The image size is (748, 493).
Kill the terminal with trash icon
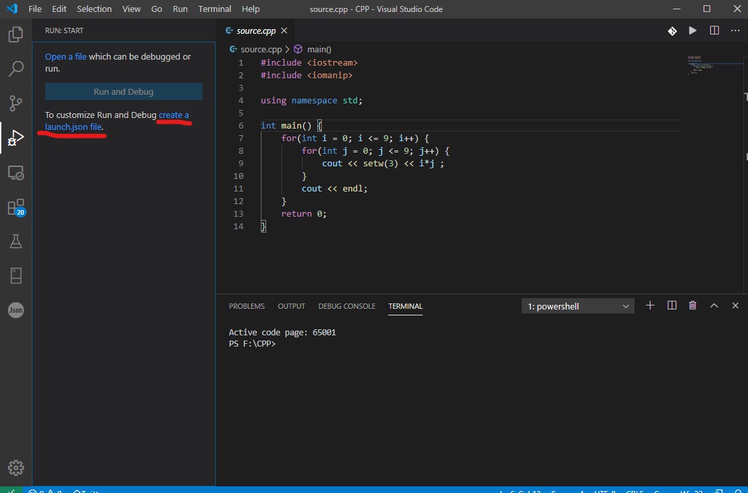click(693, 305)
